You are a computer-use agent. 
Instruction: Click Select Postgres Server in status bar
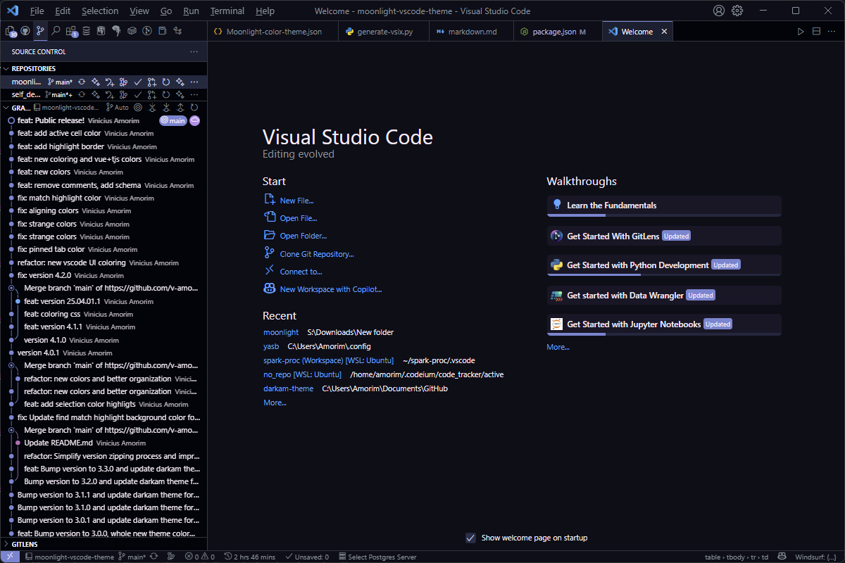(377, 557)
